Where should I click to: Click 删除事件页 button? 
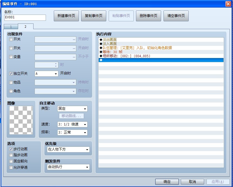(x=148, y=16)
